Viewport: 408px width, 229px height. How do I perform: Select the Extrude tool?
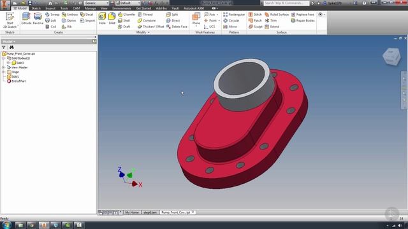click(26, 18)
